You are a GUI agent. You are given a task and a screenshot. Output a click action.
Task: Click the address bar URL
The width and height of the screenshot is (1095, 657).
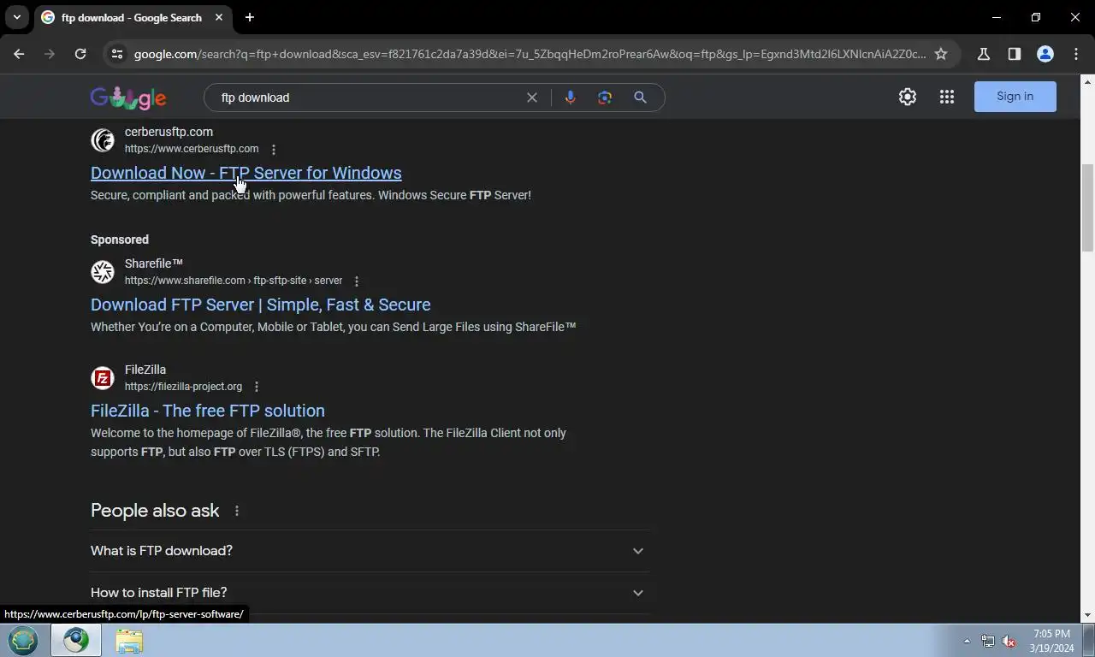tap(530, 54)
